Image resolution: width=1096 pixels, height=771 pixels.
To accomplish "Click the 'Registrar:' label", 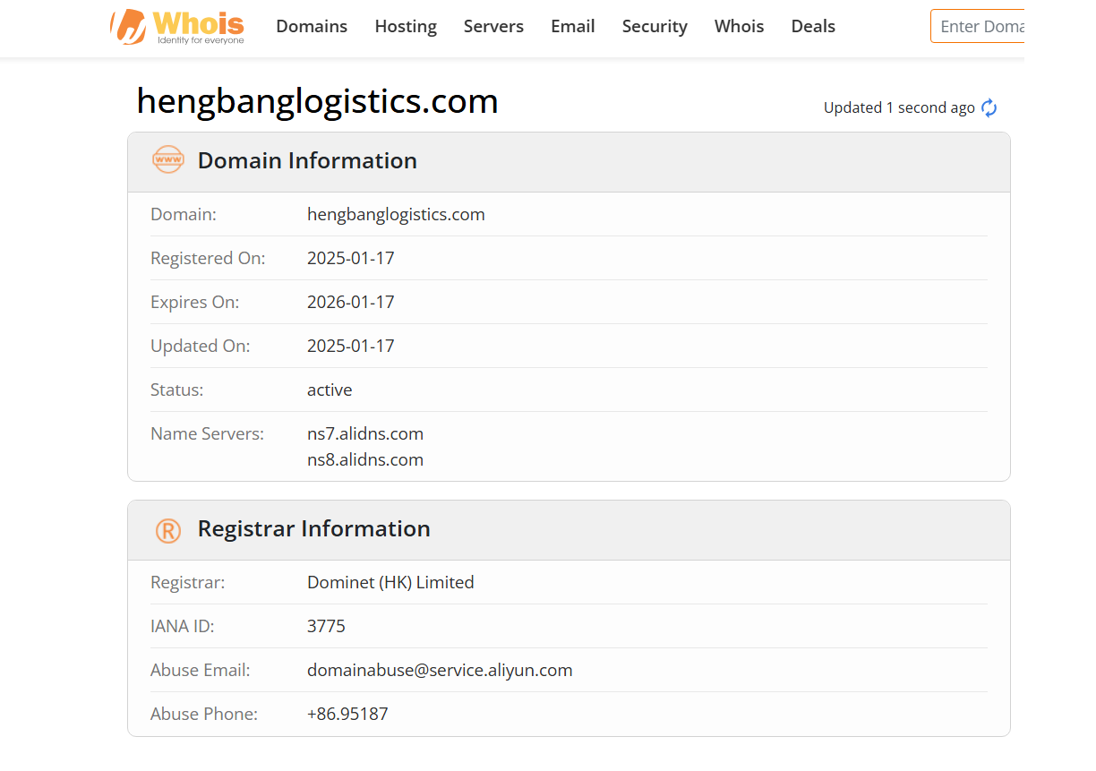I will tap(188, 582).
